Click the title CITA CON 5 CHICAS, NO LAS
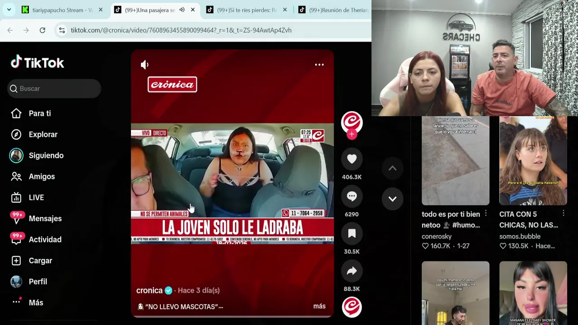578x325 pixels. click(529, 219)
